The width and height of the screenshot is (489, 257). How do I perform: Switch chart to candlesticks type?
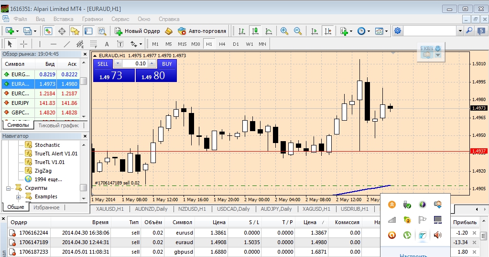pyautogui.click(x=255, y=31)
